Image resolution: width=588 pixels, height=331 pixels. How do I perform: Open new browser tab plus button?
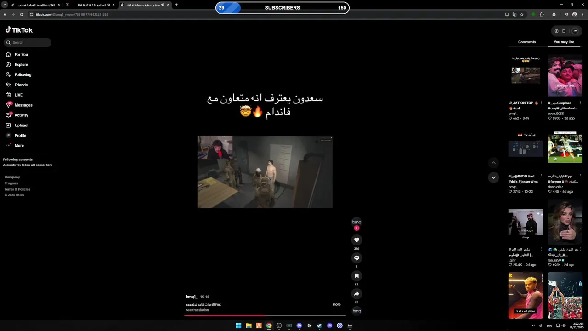click(176, 5)
